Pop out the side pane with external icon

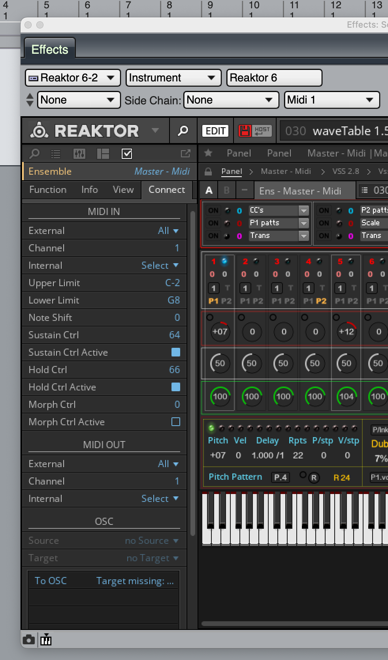(185, 153)
